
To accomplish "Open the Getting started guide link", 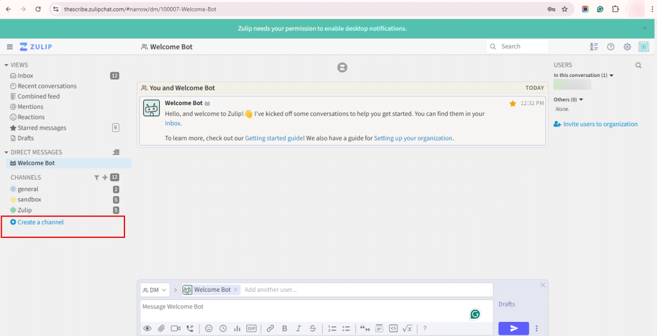I will click(273, 138).
